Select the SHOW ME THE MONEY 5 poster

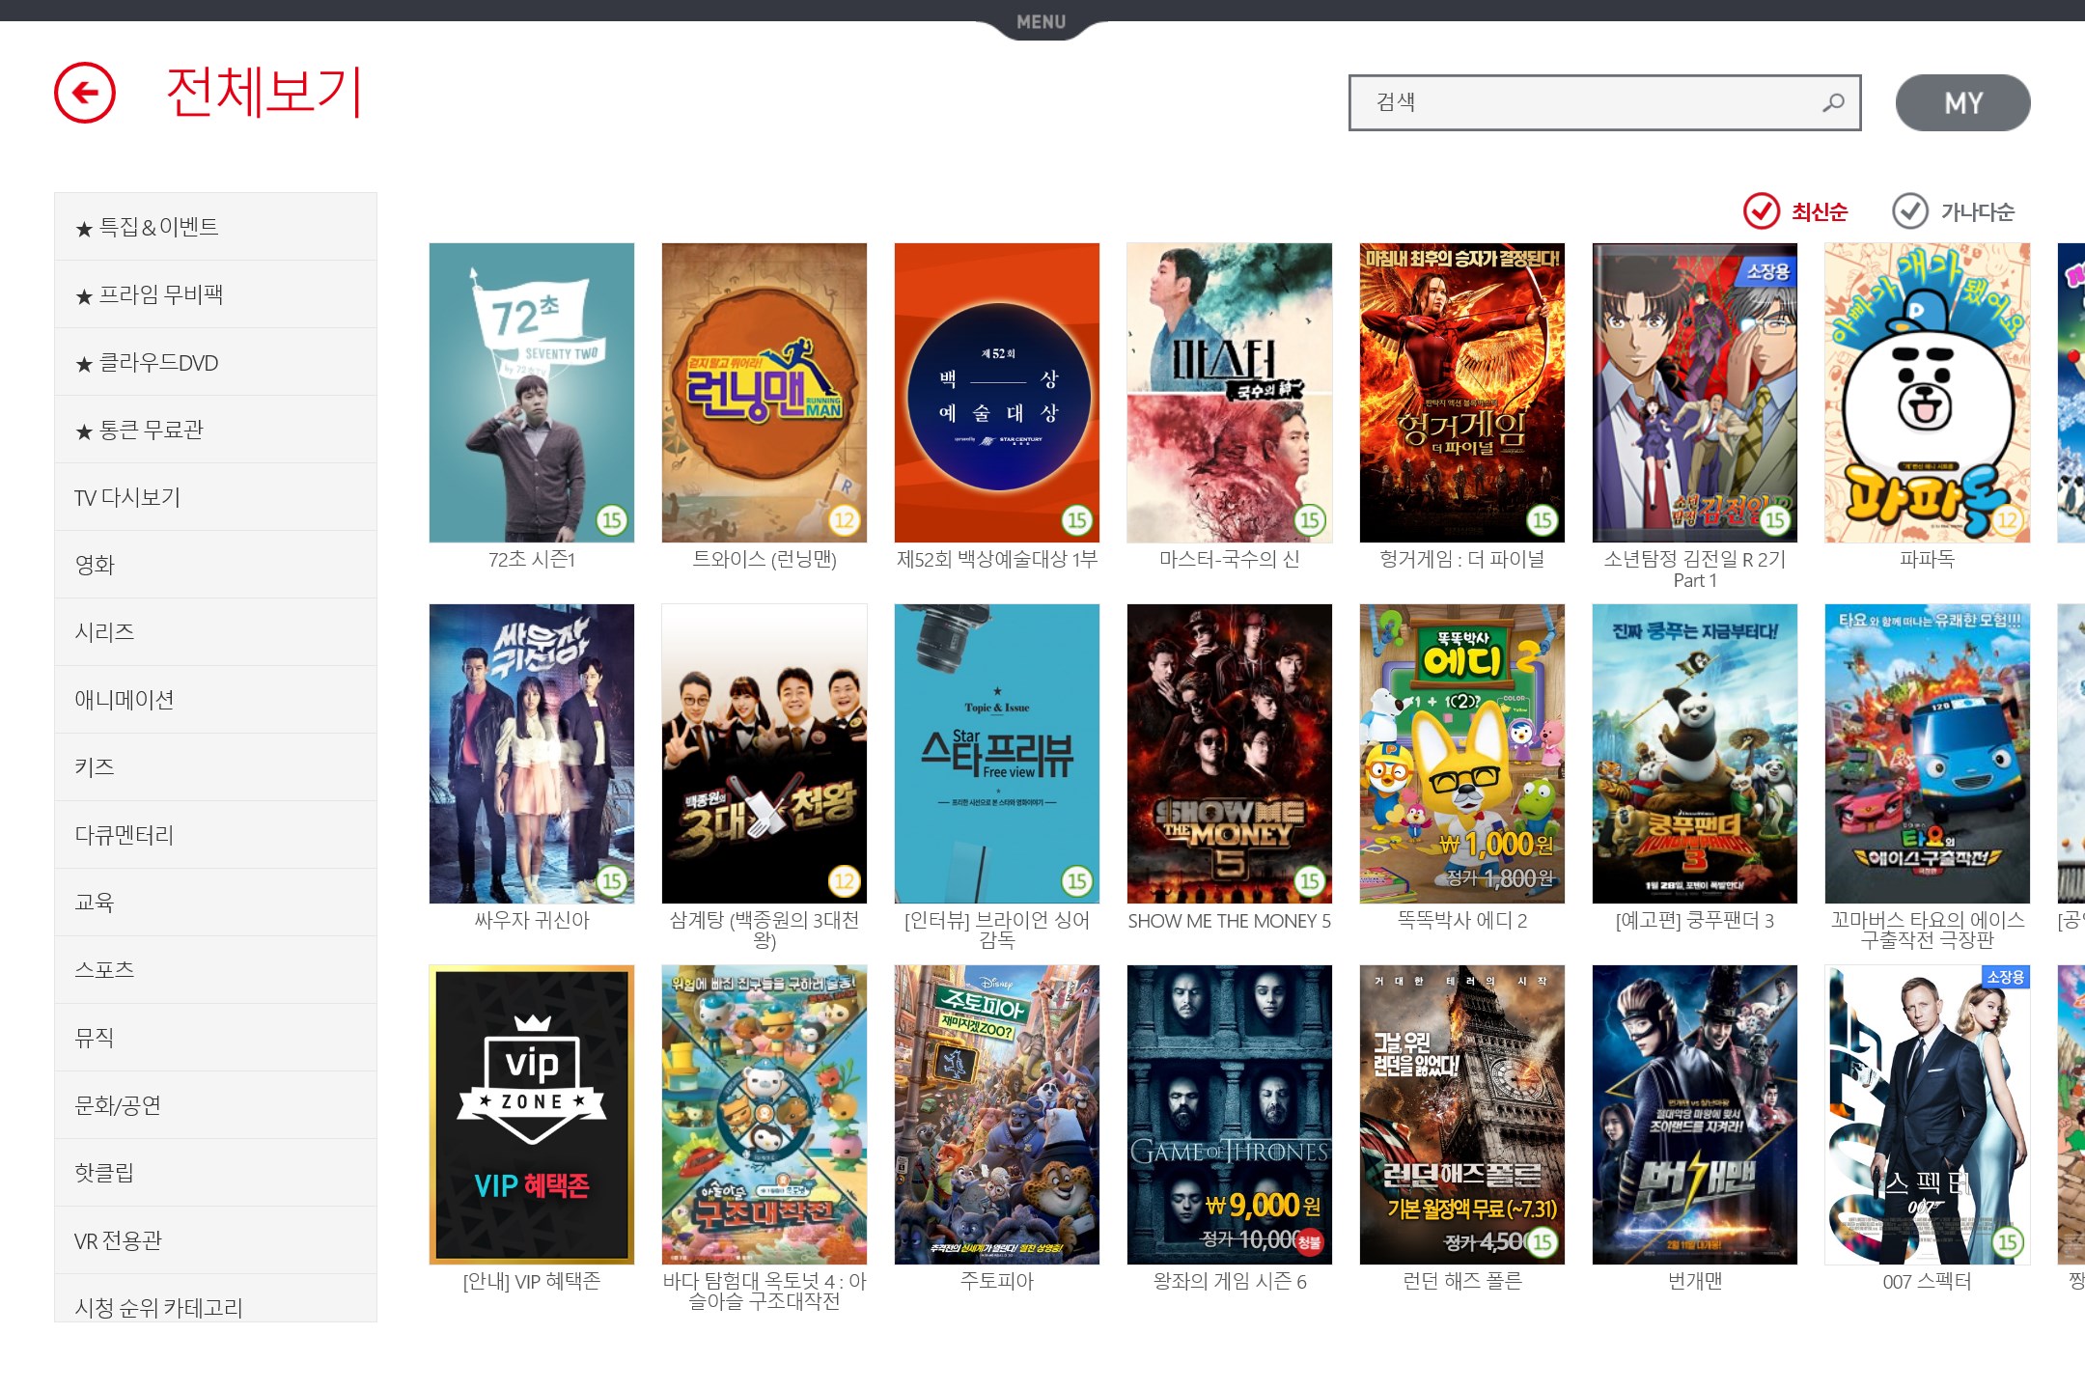click(x=1229, y=754)
